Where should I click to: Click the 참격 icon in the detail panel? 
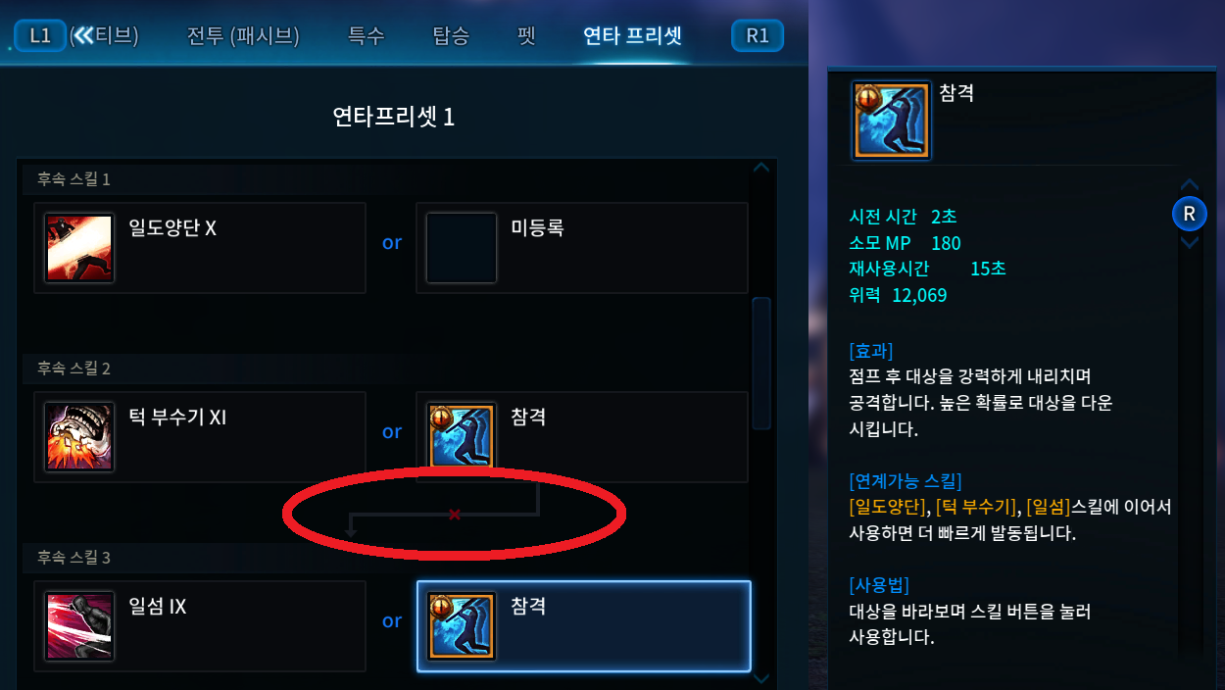892,121
